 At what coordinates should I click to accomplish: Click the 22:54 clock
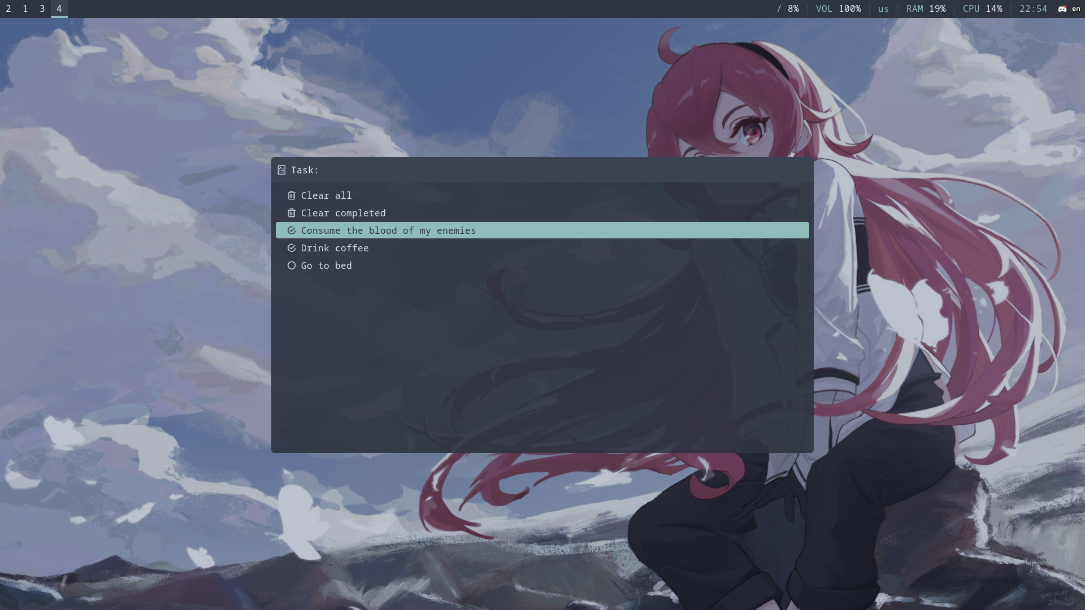coord(1033,9)
